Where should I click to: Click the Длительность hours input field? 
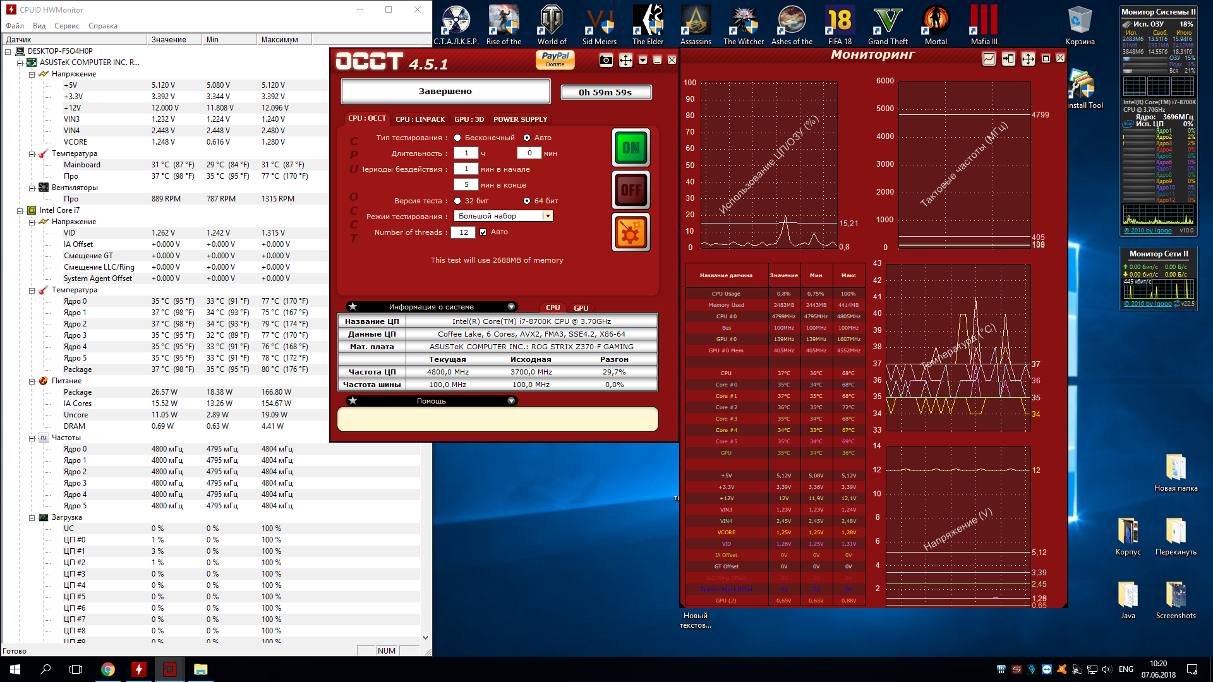click(x=466, y=153)
